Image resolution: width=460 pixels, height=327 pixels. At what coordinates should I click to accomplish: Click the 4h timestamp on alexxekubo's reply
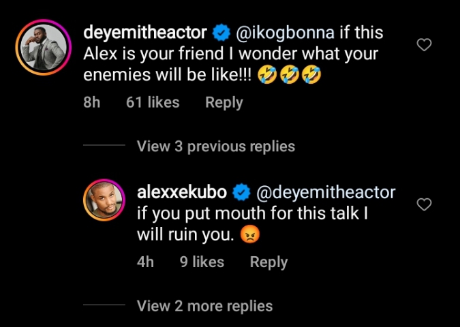click(x=145, y=262)
